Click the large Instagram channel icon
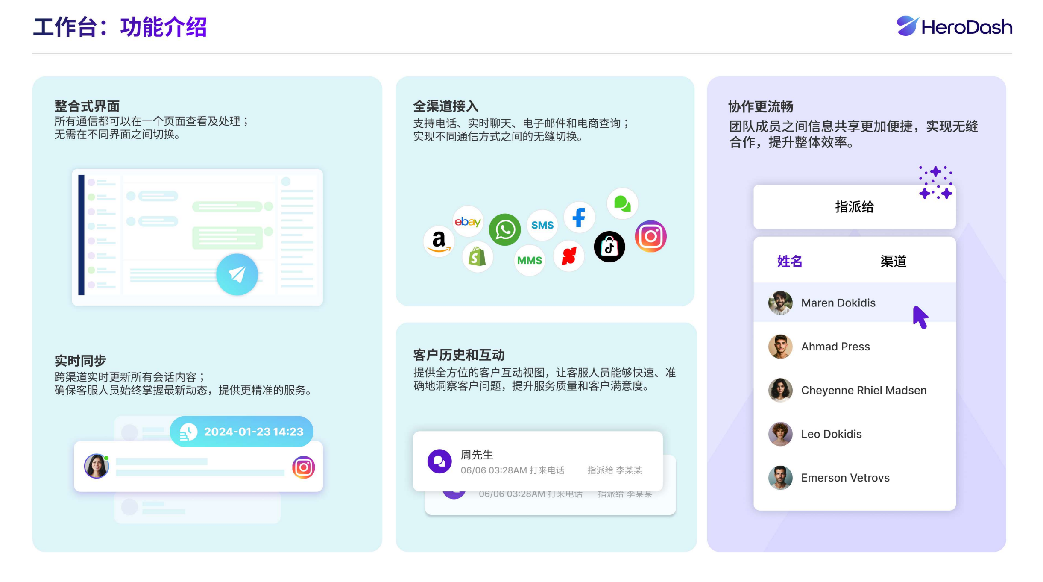The height and width of the screenshot is (582, 1043). coord(650,236)
